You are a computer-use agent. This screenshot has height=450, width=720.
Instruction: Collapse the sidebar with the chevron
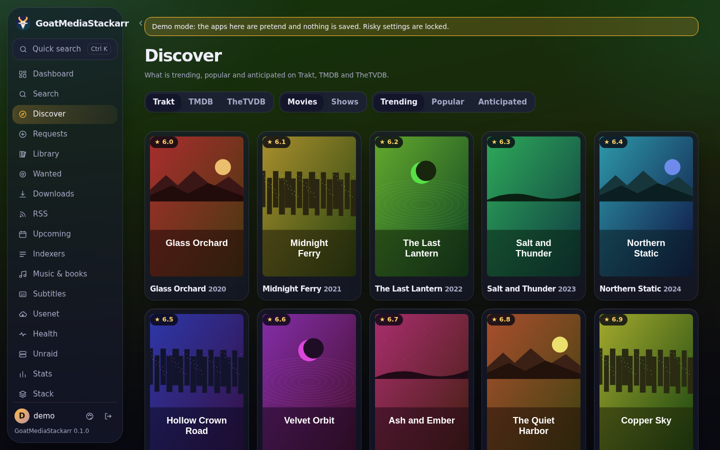tap(141, 23)
